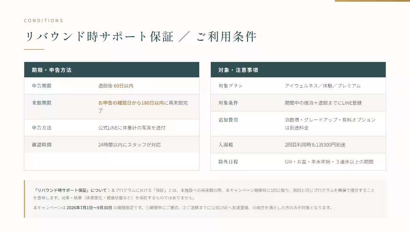The width and height of the screenshot is (410, 231).
Task: Select the 申告方法 row label
Action: [x=42, y=127]
